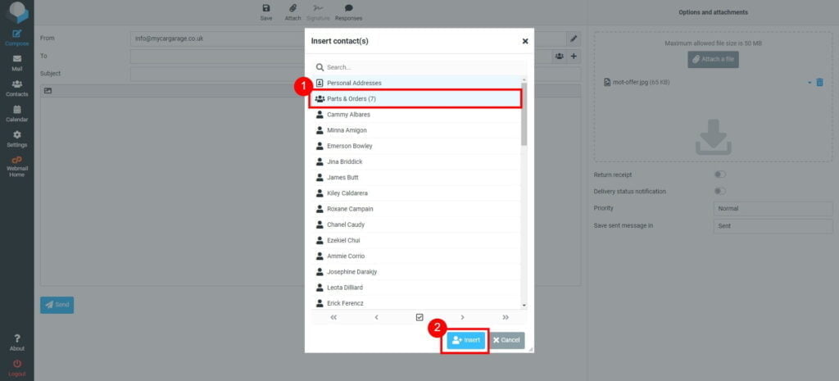Select contact Ezekiel Chui

415,240
